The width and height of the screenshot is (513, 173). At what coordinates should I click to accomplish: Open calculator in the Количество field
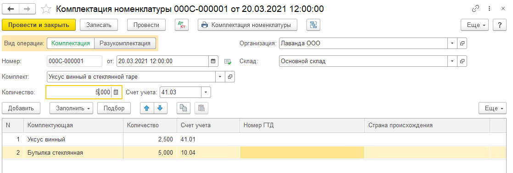116,92
